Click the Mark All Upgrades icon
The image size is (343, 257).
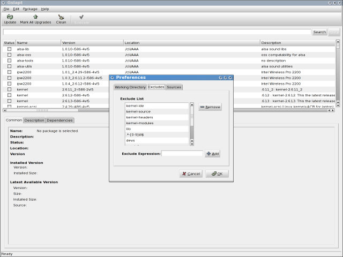pos(35,18)
